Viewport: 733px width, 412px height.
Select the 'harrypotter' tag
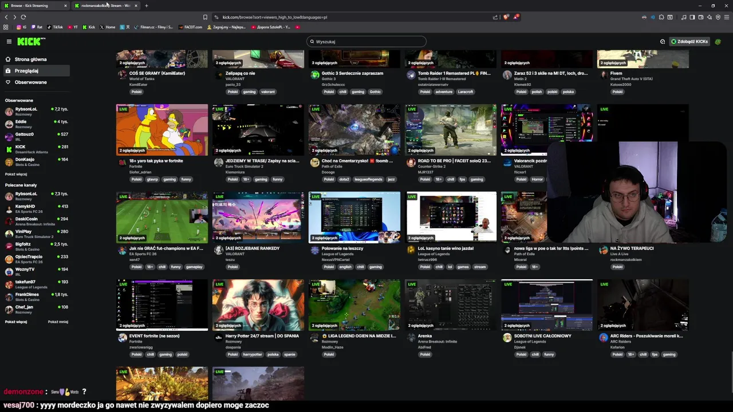pyautogui.click(x=253, y=354)
